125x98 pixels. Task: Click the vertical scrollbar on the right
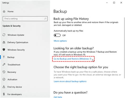coord(124,48)
